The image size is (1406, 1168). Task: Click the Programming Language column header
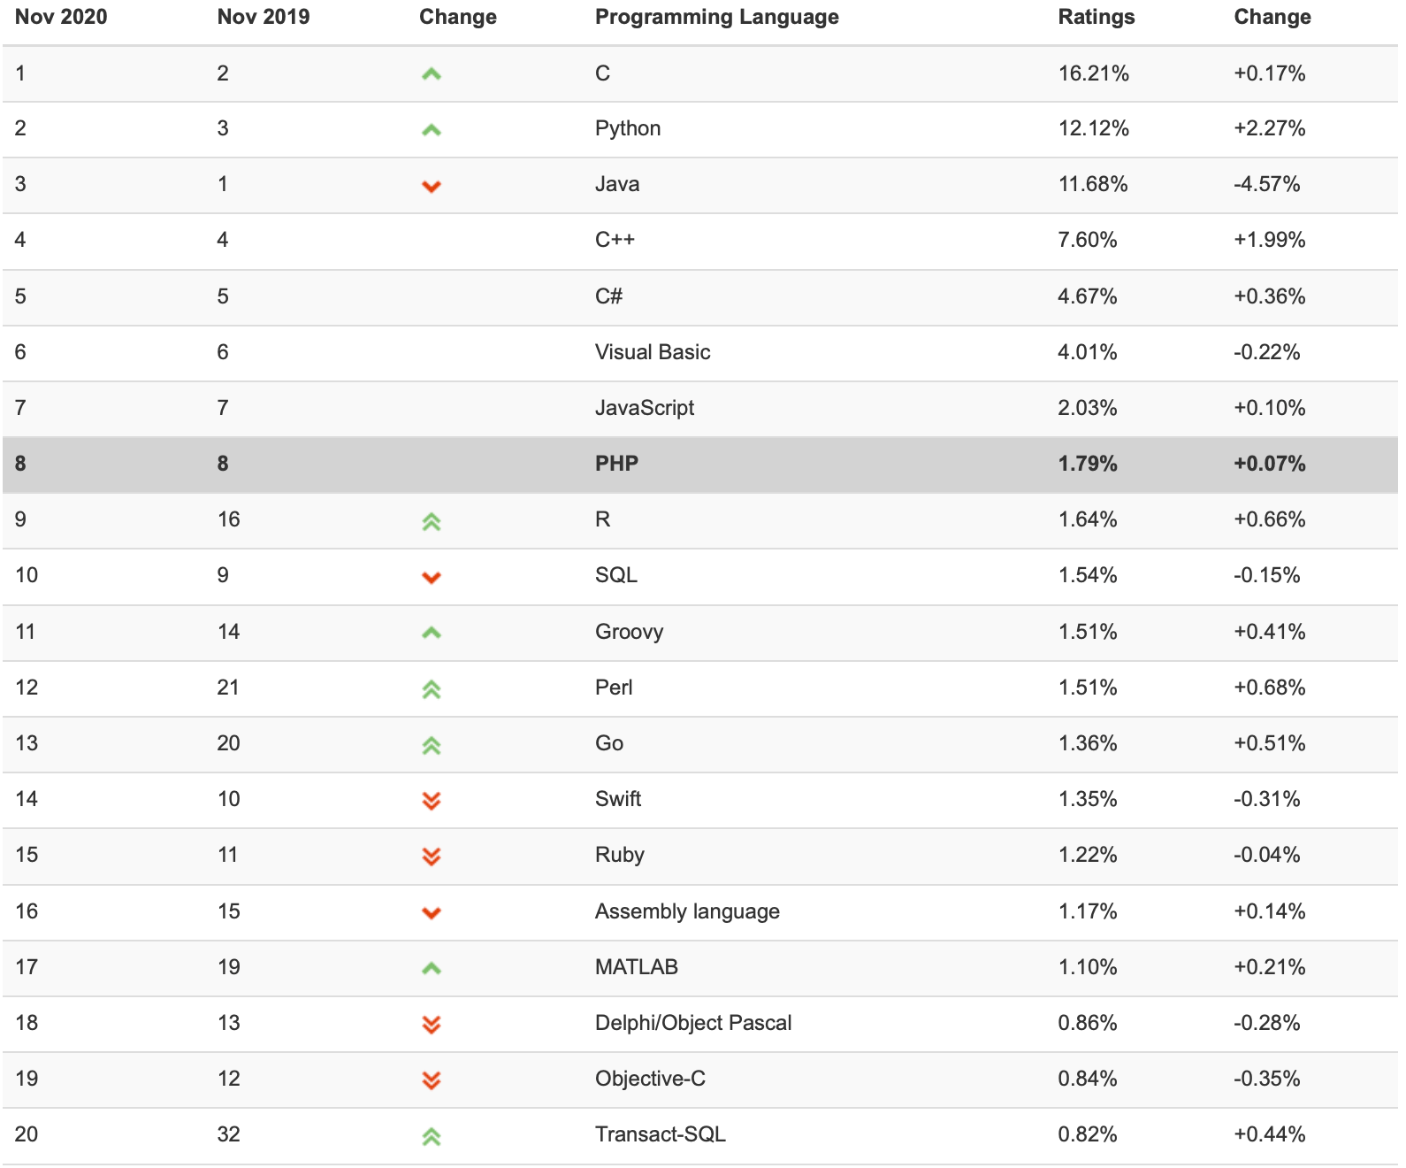[716, 17]
